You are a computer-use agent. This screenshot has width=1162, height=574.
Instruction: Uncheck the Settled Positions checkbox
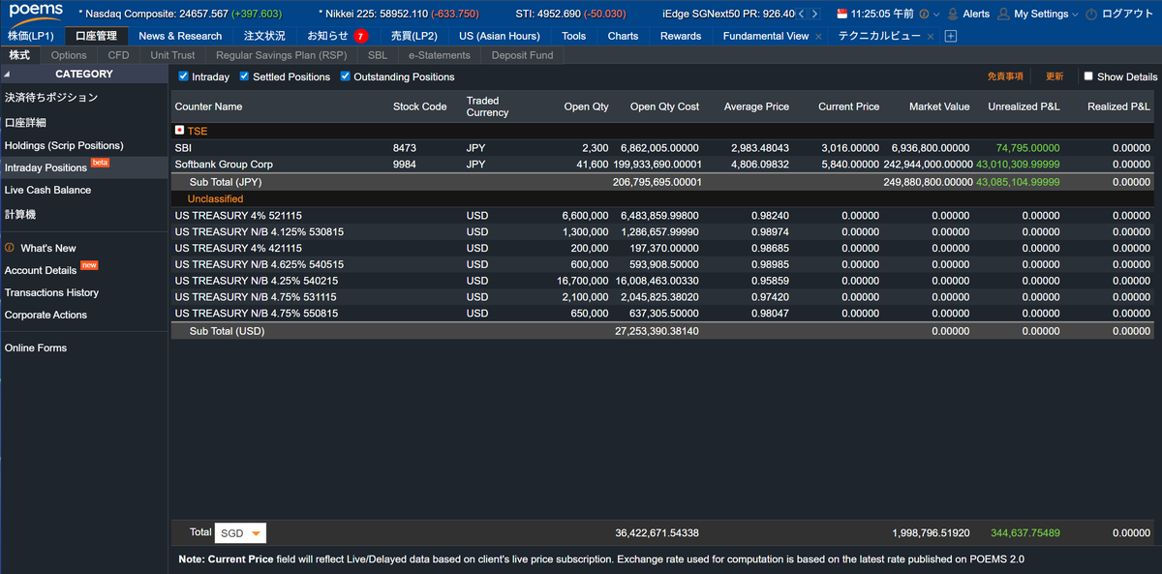click(244, 76)
